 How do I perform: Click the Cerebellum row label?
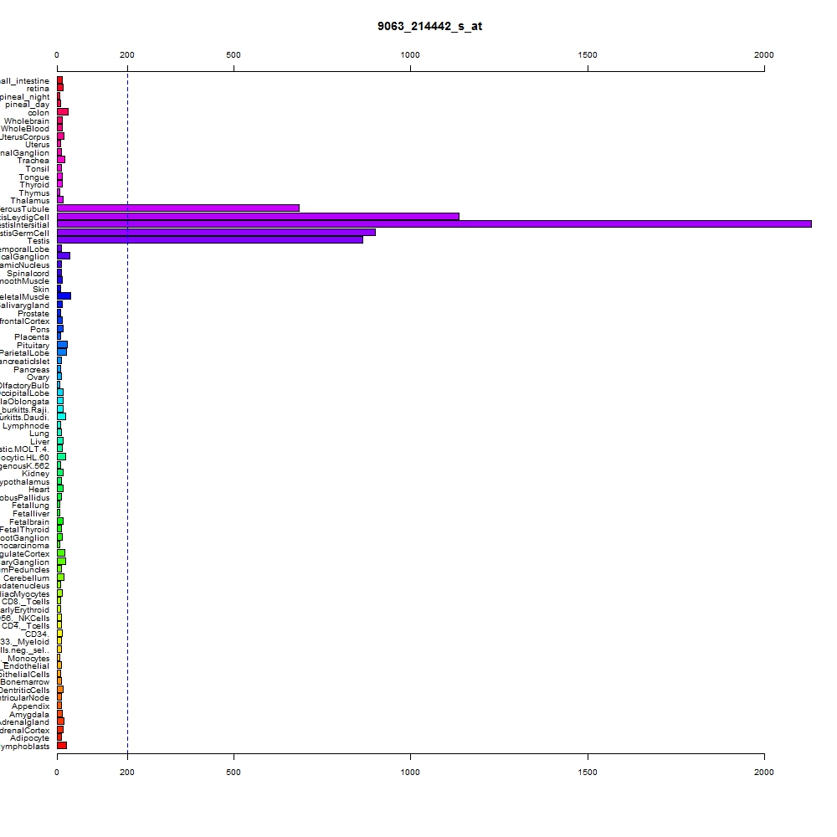(26, 578)
